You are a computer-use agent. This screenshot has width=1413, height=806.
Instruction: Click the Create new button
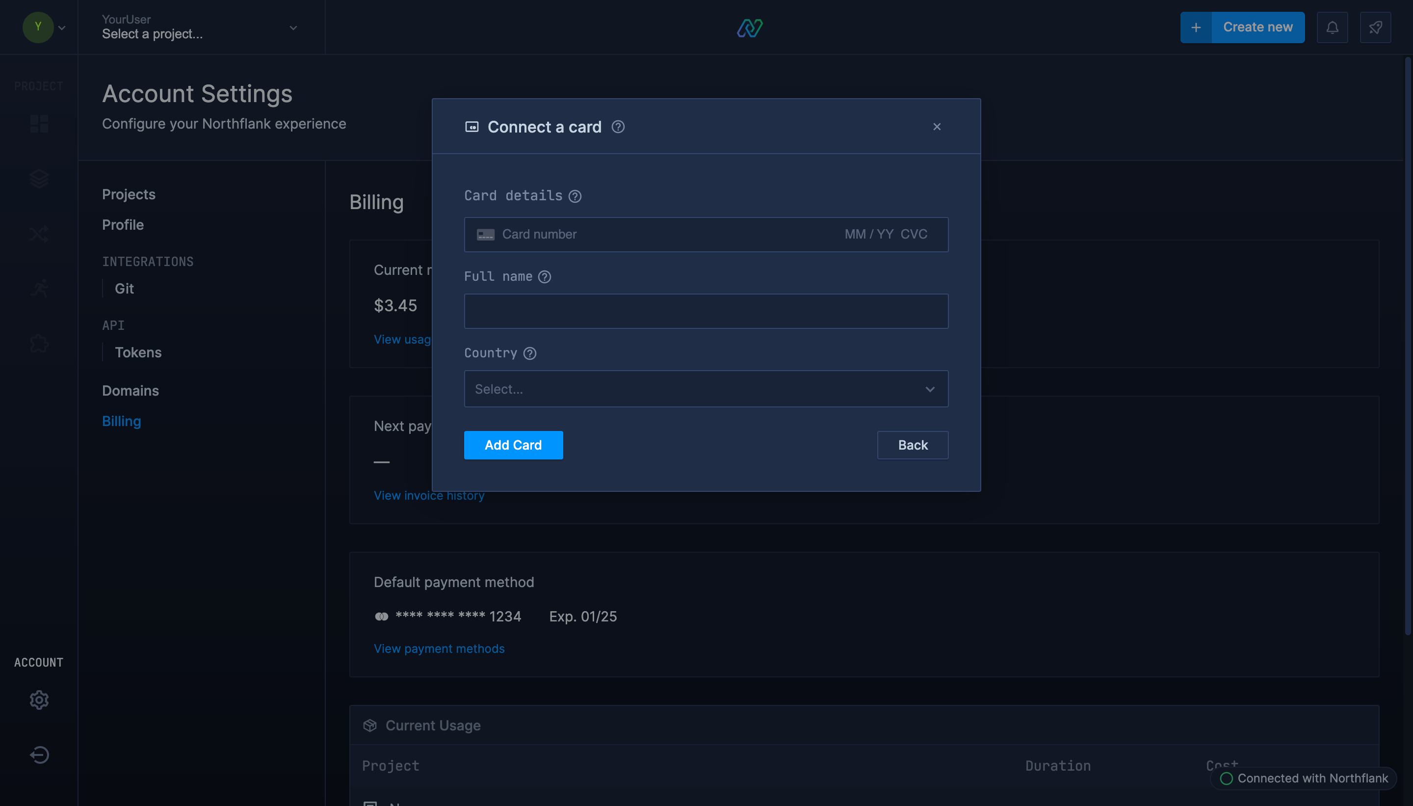pos(1257,27)
